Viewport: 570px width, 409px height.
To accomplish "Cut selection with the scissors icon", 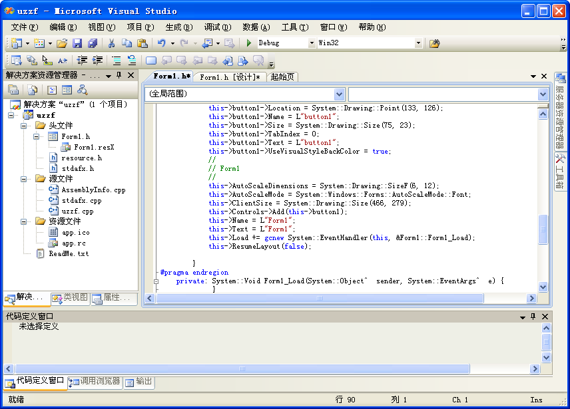I will [111, 43].
